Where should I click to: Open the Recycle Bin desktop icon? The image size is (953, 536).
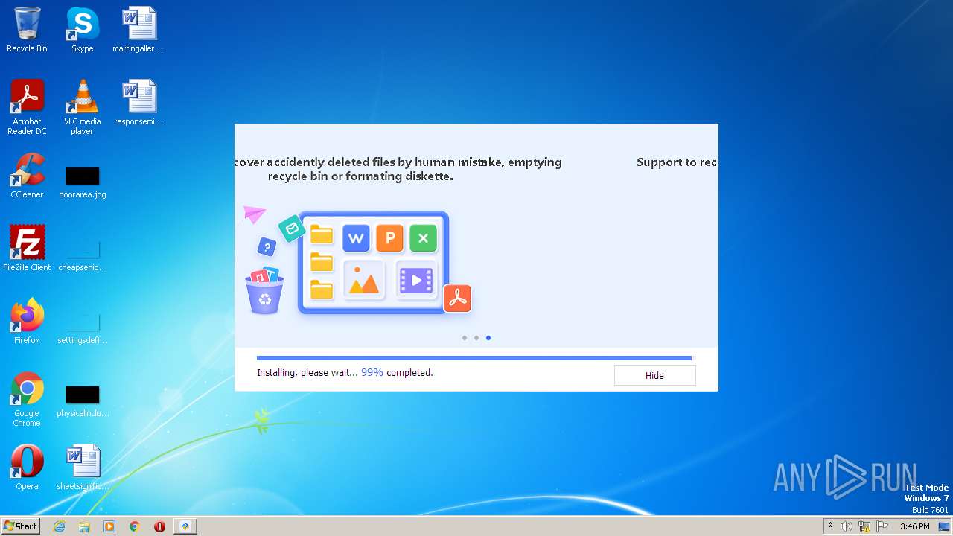[27, 30]
